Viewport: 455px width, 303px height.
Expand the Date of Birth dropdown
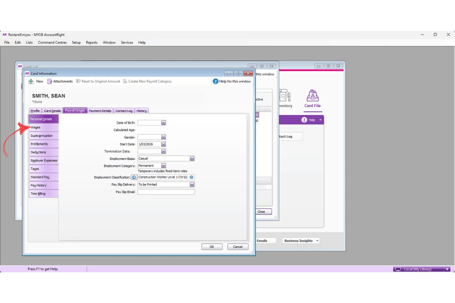(x=163, y=123)
